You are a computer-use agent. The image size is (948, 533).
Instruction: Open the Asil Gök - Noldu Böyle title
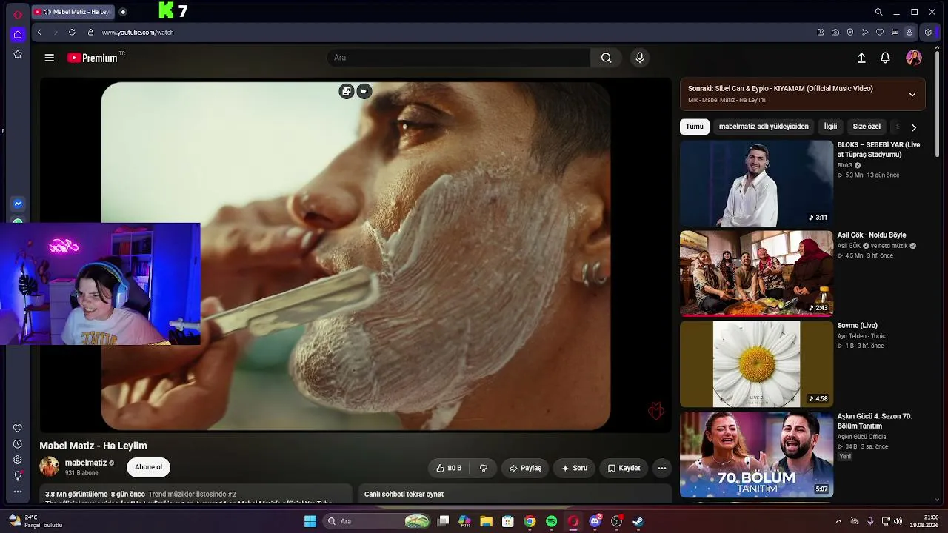click(872, 235)
